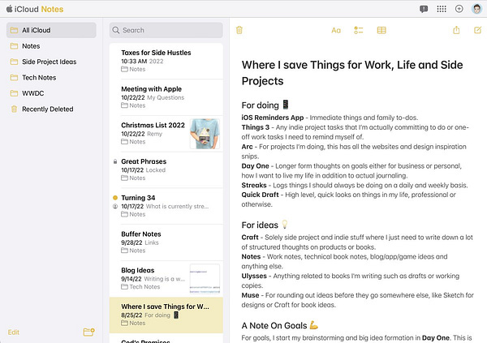Image resolution: width=487 pixels, height=343 pixels.
Task: Click the trash icon to delete note
Action: pos(239,30)
